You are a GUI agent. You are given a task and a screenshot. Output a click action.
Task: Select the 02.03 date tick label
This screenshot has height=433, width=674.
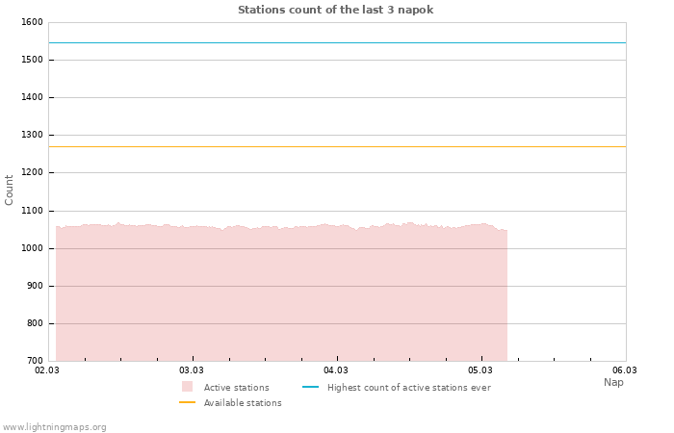point(46,369)
